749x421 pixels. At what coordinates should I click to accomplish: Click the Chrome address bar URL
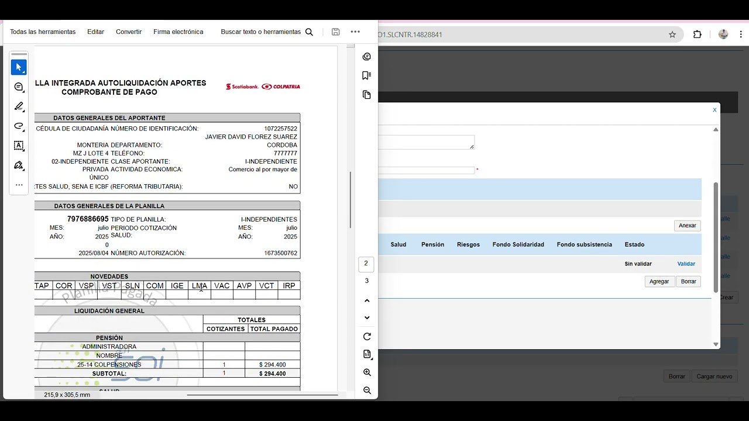click(410, 34)
